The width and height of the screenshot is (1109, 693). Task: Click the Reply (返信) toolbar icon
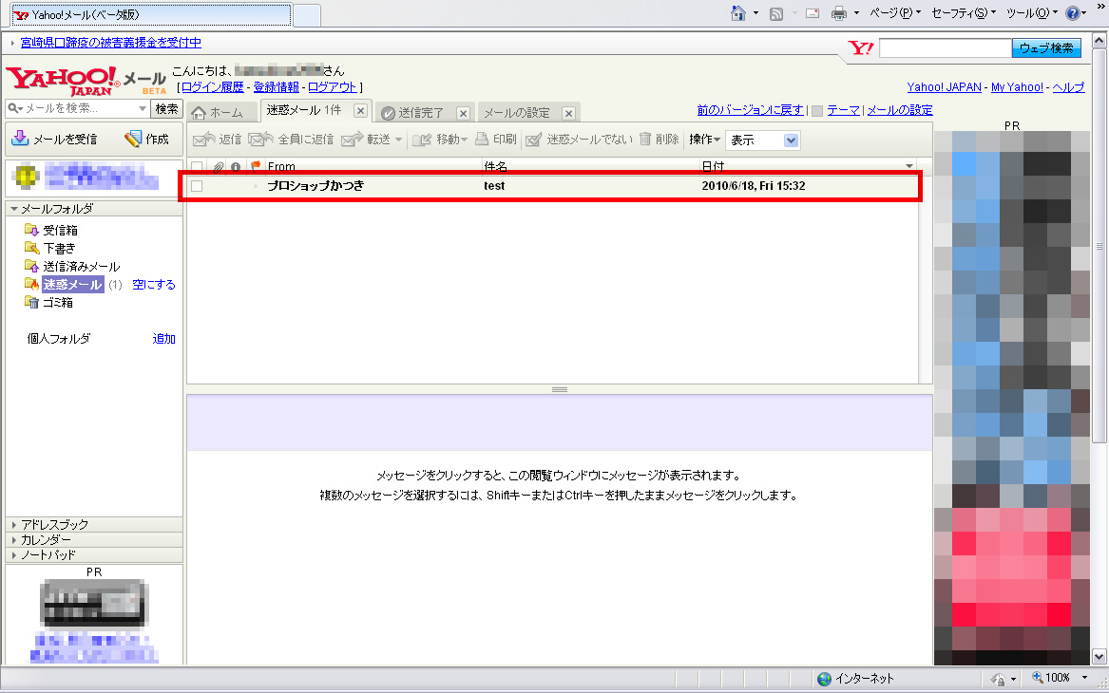click(203, 140)
